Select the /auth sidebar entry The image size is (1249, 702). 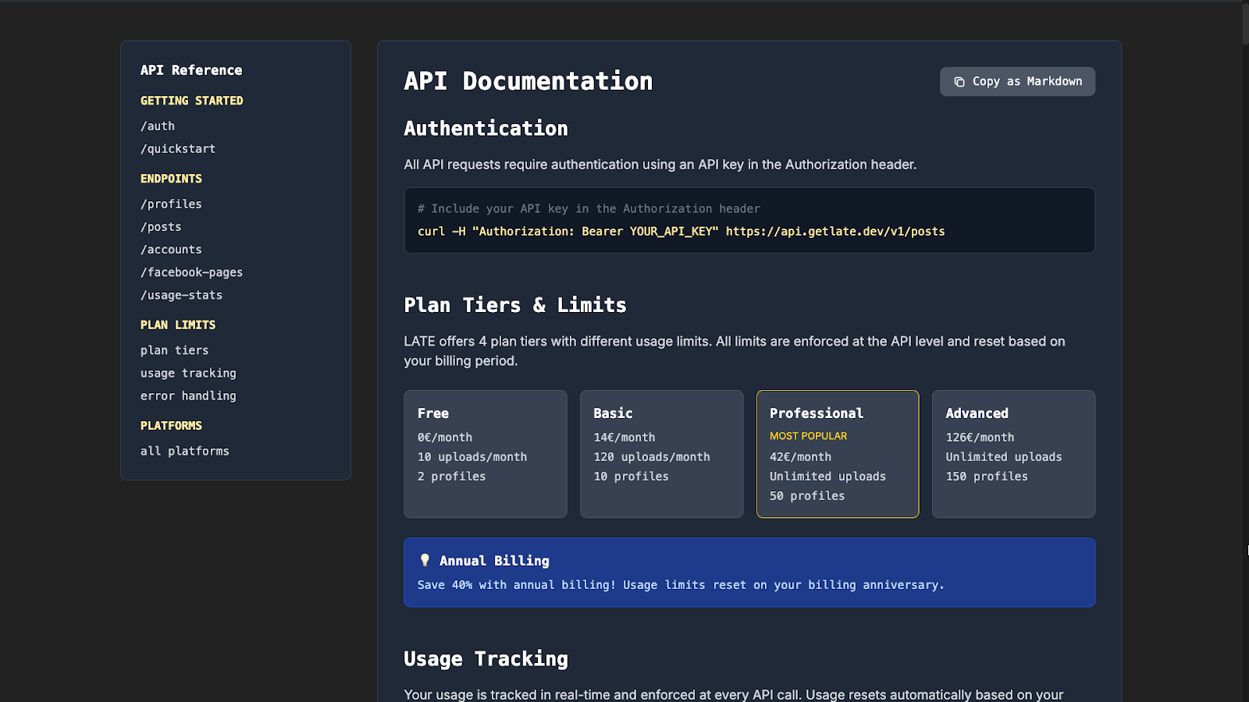[158, 126]
